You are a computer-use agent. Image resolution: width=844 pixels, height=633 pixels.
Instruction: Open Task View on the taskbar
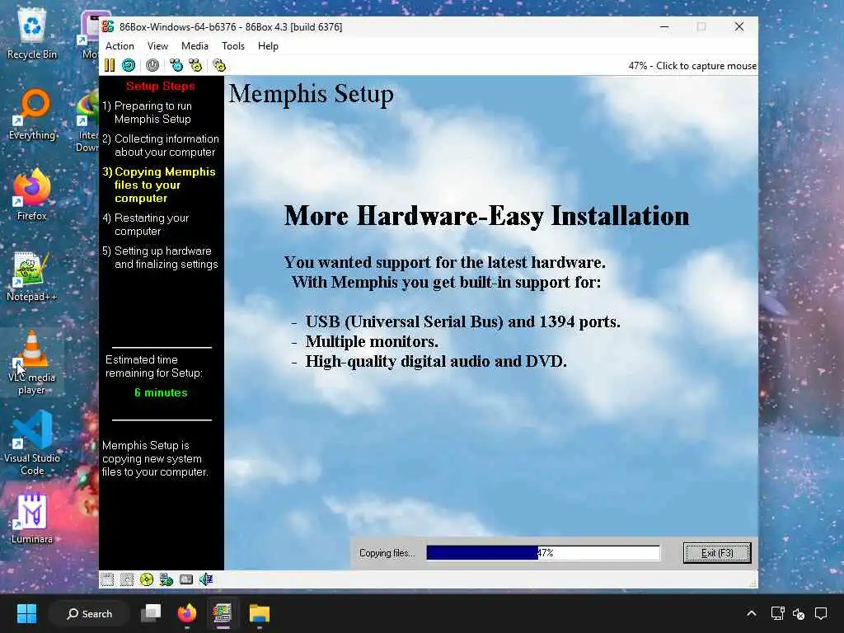tap(151, 613)
